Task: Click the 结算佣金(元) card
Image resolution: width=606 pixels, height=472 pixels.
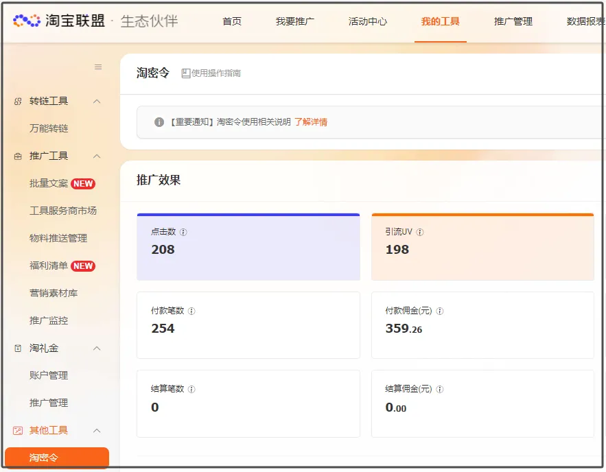Action: click(482, 403)
